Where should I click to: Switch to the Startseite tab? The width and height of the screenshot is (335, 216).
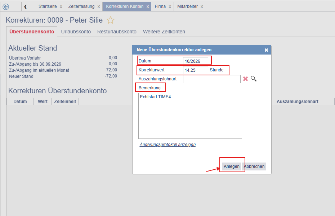[x=48, y=6]
